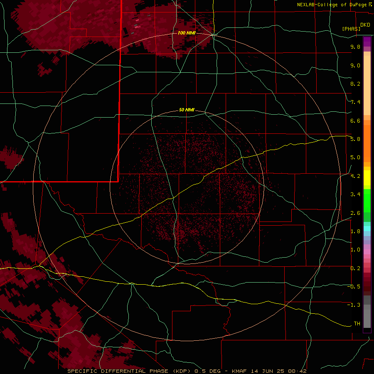Viewport: 374px width, 374px height.
Task: Click the 0.5 DEG elevation text
Action: pos(207,371)
